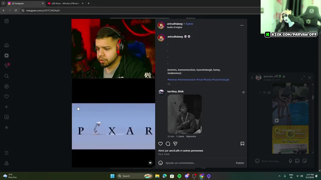Image resolution: width=321 pixels, height=180 pixels.
Task: Open post more options three-dot menu
Action: [242, 25]
